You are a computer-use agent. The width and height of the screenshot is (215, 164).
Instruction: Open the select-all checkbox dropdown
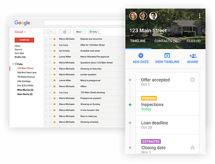[x=49, y=32]
